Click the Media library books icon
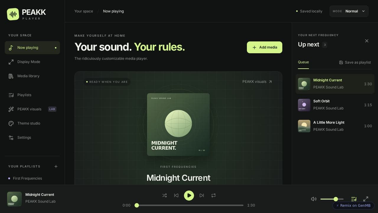This screenshot has height=213, width=378. [11, 76]
